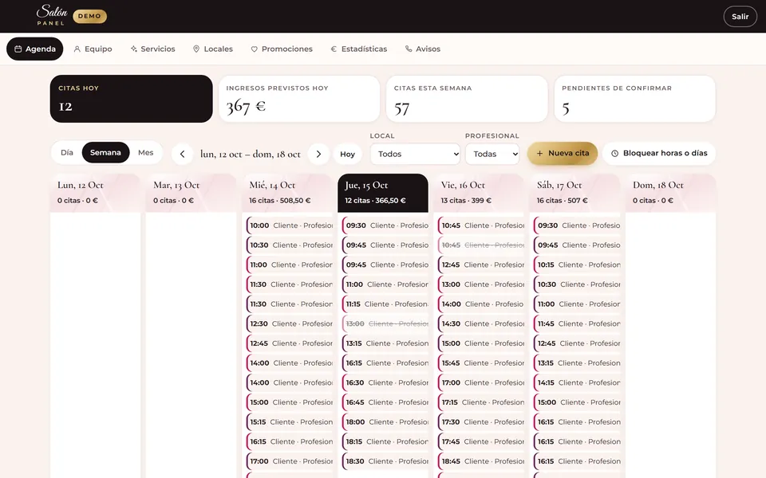Click the heart icon beside Promociones
The image size is (766, 478).
pos(254,49)
